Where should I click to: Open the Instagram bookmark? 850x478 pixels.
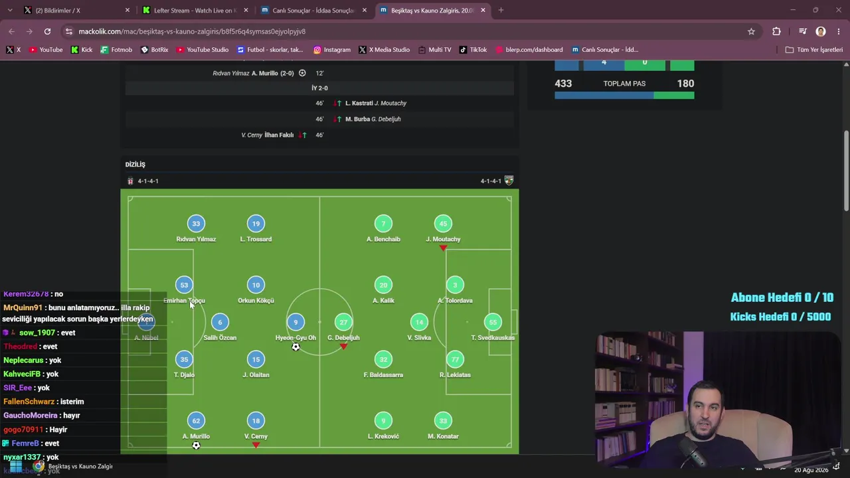click(x=332, y=50)
